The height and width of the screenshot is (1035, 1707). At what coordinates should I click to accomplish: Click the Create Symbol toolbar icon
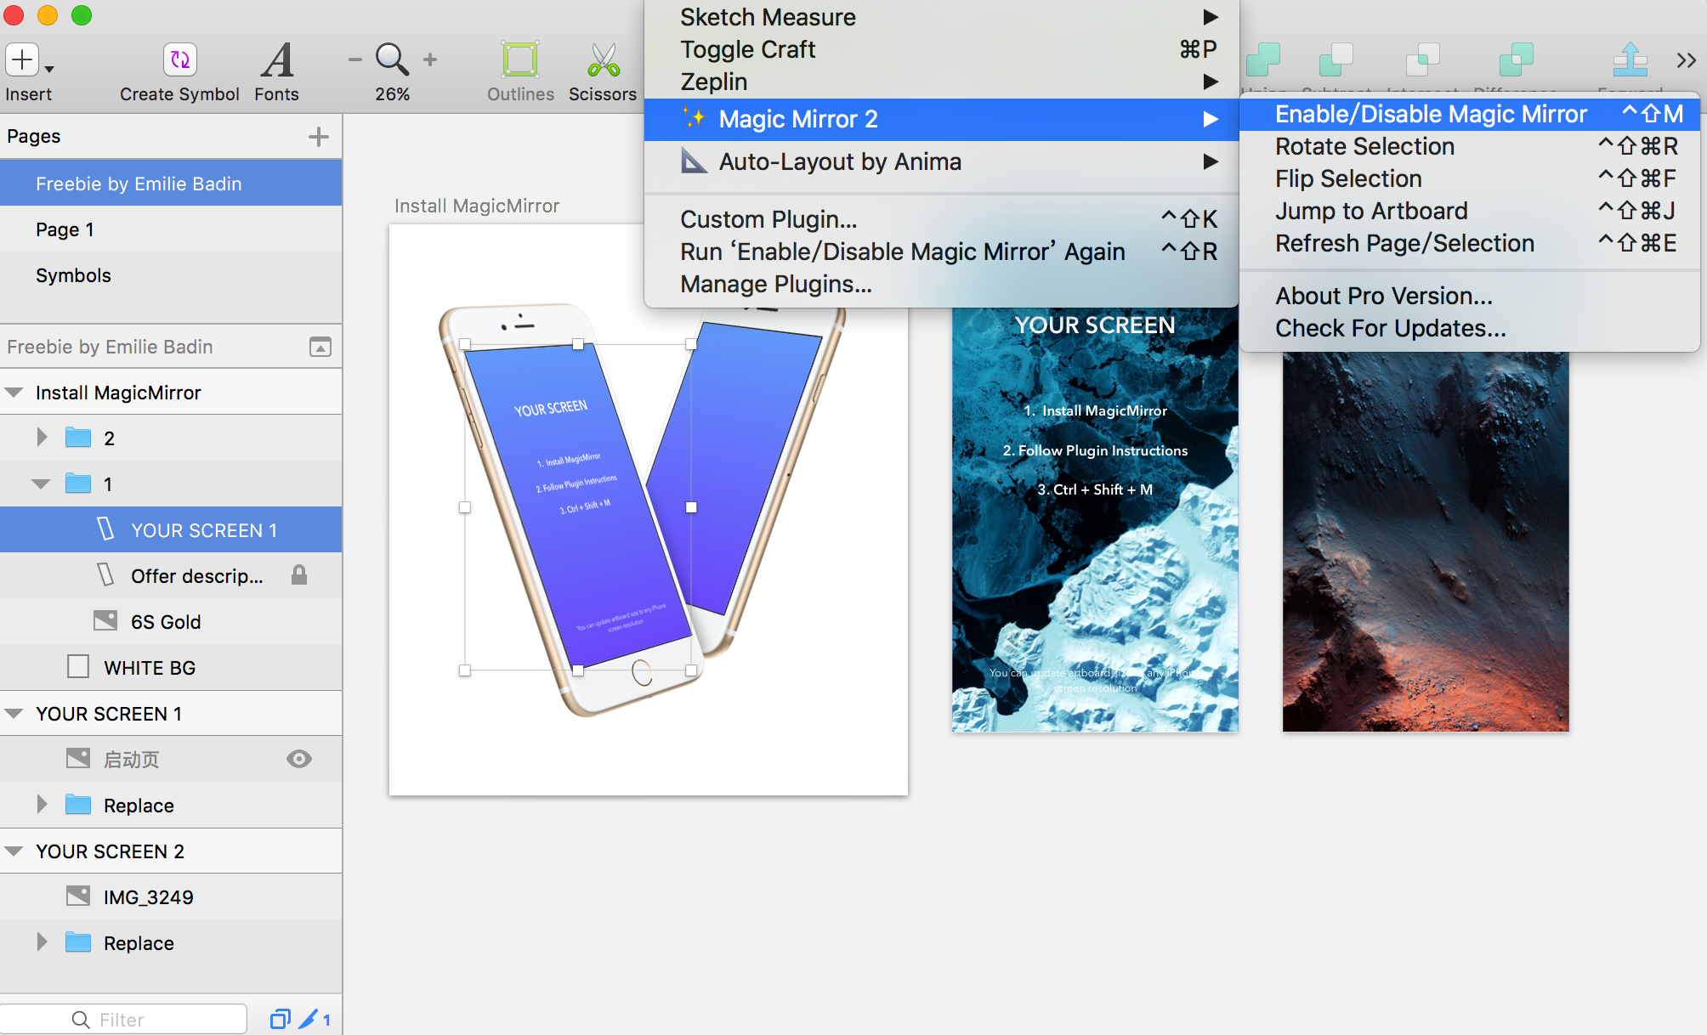coord(179,60)
